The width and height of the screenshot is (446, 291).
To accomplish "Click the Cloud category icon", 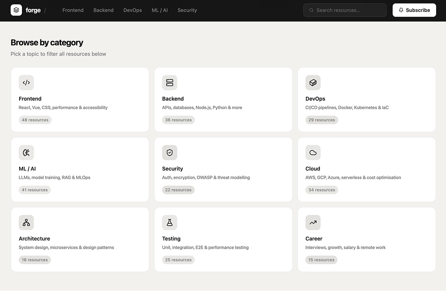I will [x=313, y=152].
